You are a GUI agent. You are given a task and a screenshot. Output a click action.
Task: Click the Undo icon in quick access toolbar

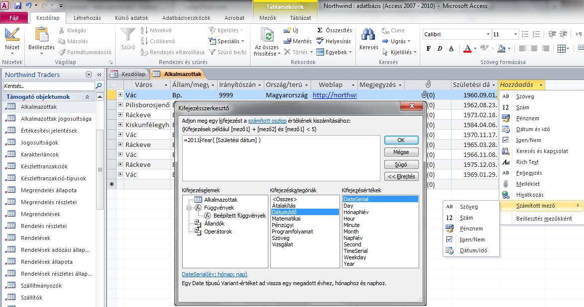[29, 5]
